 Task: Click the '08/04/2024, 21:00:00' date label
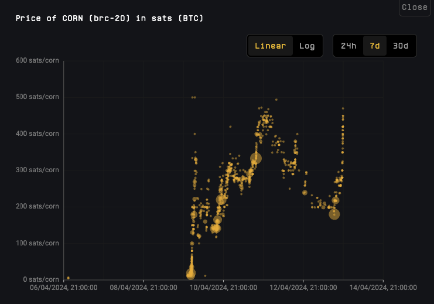tap(143, 288)
